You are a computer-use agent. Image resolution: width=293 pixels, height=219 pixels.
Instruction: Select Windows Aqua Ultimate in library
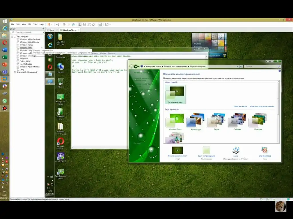point(29,67)
